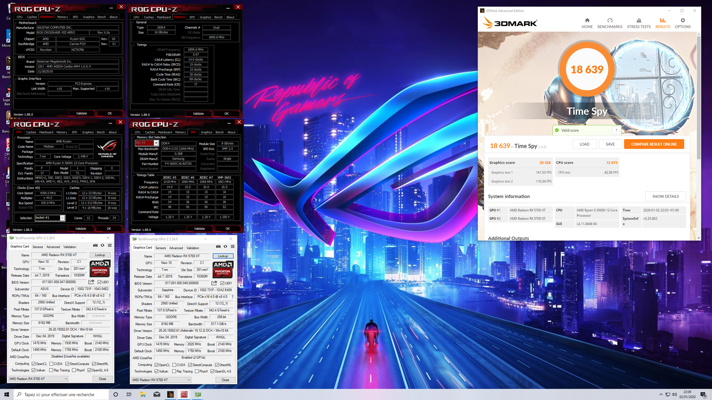Toggle CUDA checkbox in ASUS GPU-Z window

(x=51, y=364)
